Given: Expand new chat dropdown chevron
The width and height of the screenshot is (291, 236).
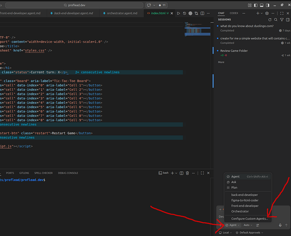Looking at the screenshot, I should pos(262,13).
